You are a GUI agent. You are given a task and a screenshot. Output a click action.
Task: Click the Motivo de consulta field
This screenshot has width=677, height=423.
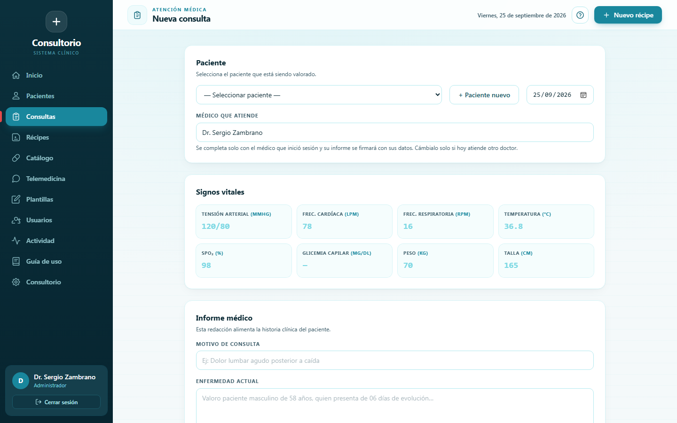pyautogui.click(x=395, y=360)
